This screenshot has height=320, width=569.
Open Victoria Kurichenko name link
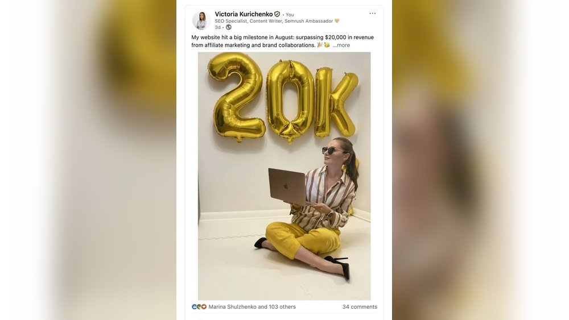(x=244, y=14)
